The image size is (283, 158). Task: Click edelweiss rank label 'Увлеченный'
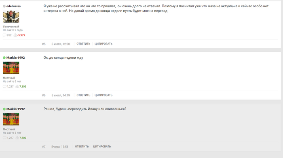[x=11, y=27]
